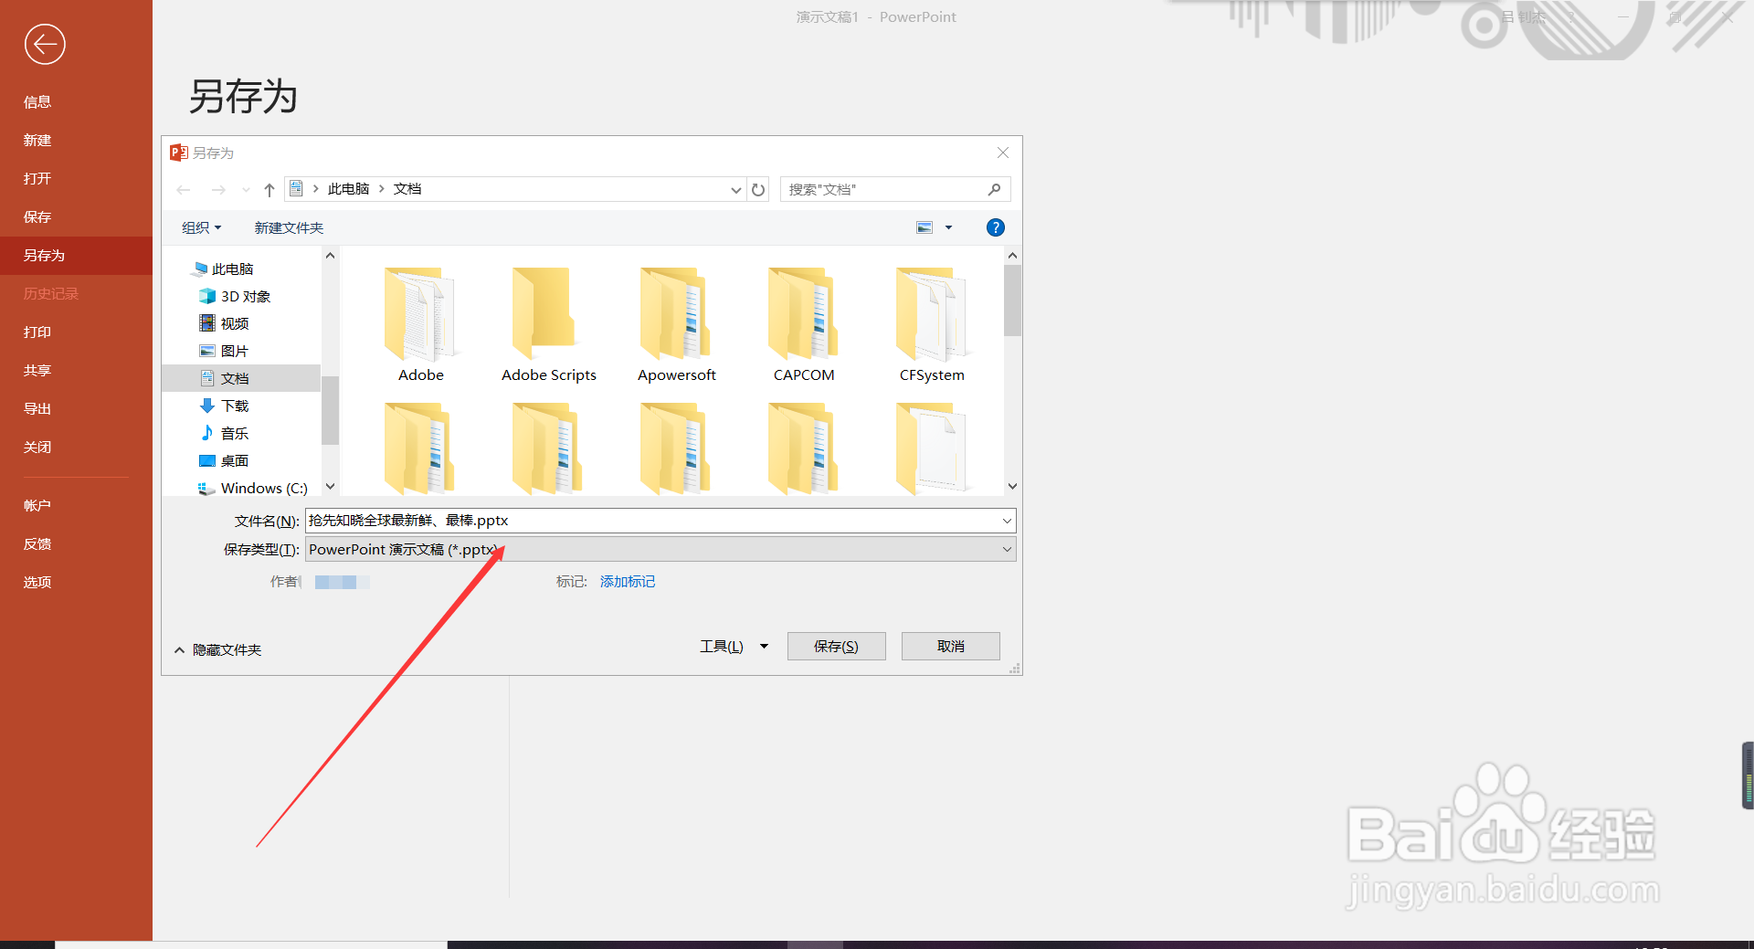Viewport: 1754px width, 949px height.
Task: Select Windows (C:) drive in tree
Action: pyautogui.click(x=264, y=488)
